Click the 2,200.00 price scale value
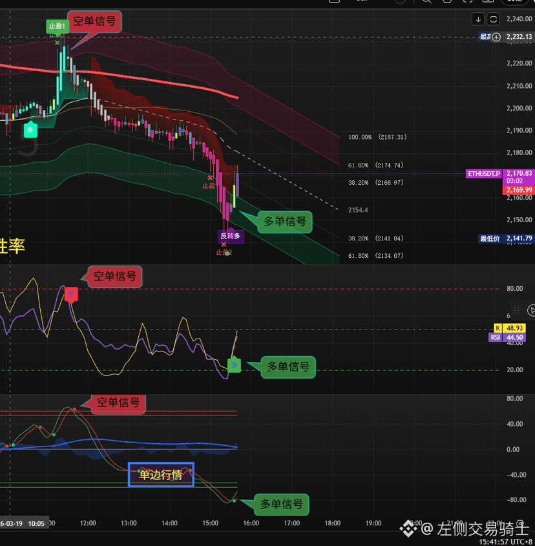 coord(519,109)
